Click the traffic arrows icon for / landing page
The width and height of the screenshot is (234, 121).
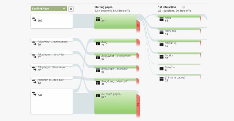(35, 19)
